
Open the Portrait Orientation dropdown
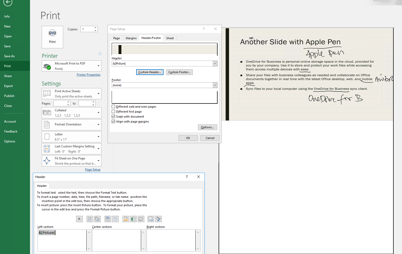(x=71, y=125)
